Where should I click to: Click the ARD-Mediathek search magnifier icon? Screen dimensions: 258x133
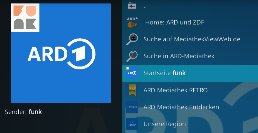(132, 56)
